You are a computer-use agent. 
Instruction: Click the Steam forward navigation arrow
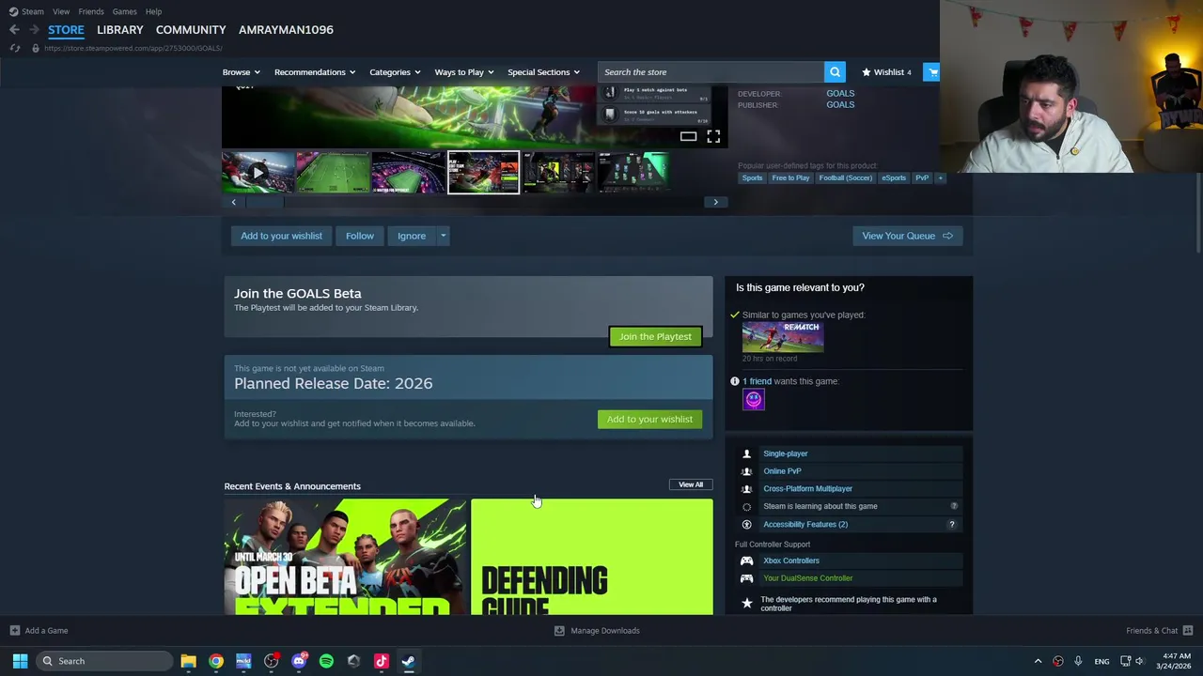(34, 30)
